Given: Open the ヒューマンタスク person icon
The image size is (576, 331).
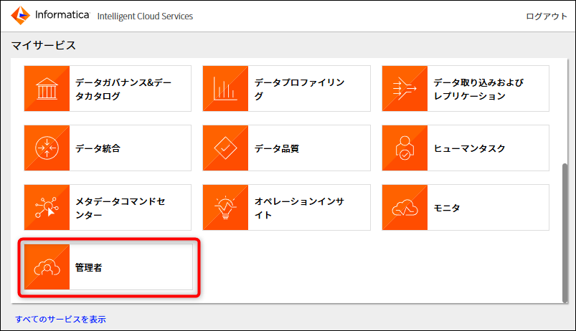Looking at the screenshot, I should (x=405, y=148).
